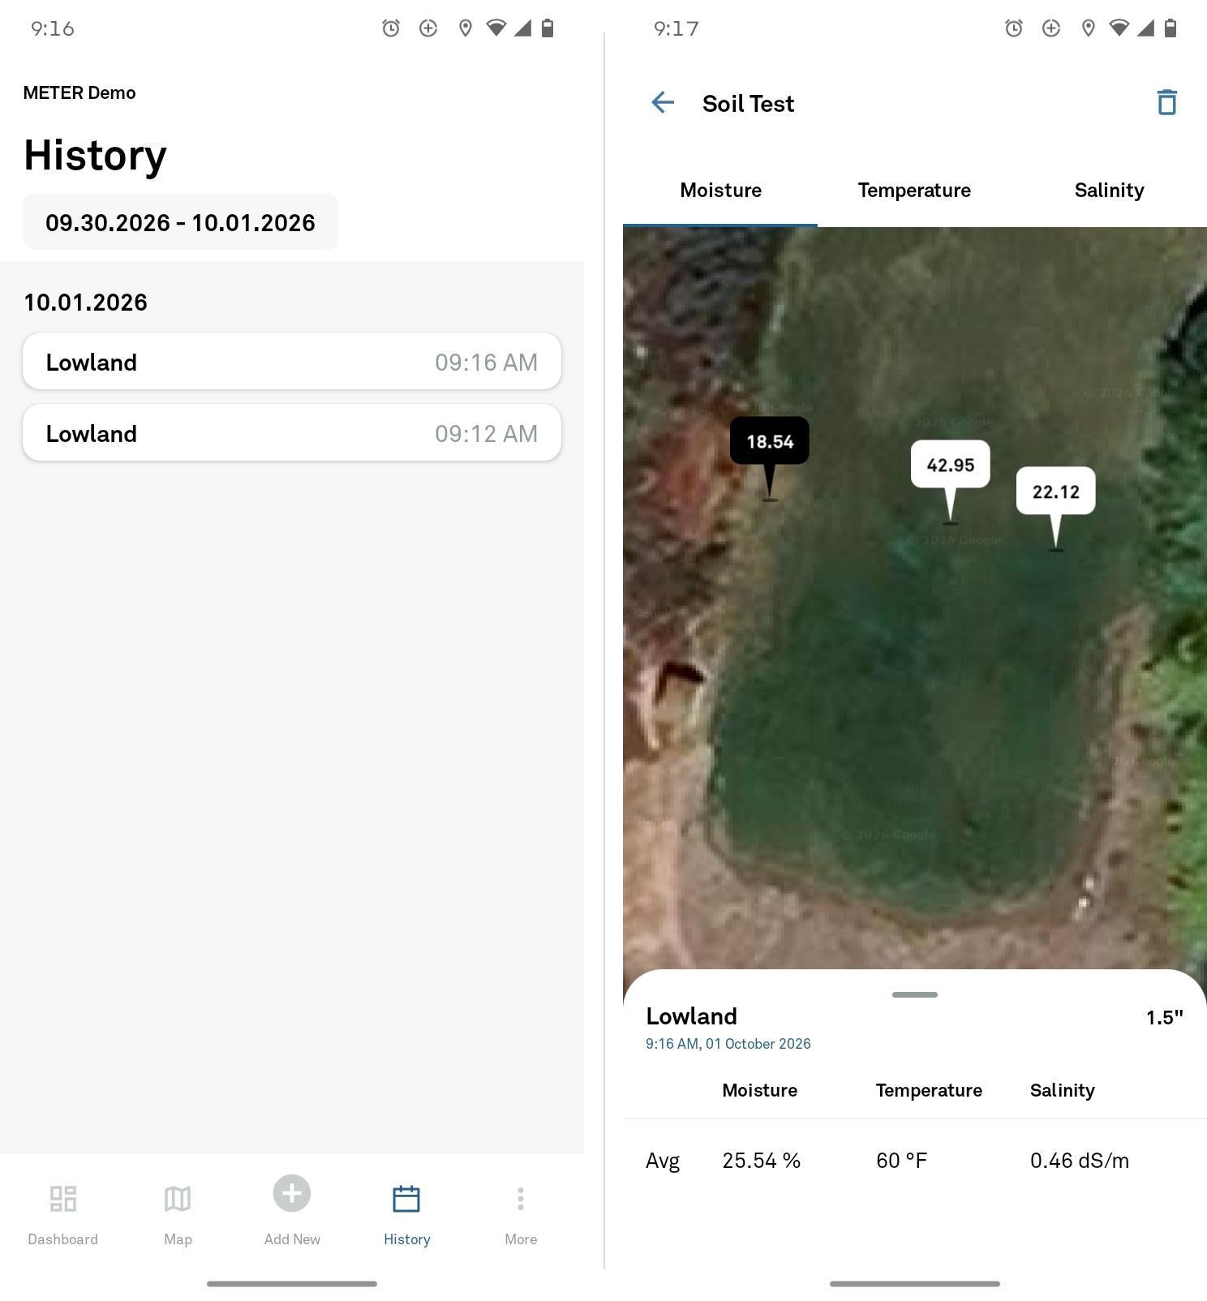The height and width of the screenshot is (1301, 1207).
Task: Open the Map icon in bottom navigation
Action: click(x=178, y=1199)
